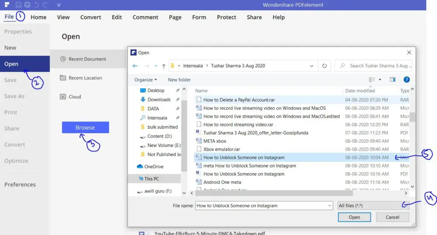Open the View tab

pos(63,17)
